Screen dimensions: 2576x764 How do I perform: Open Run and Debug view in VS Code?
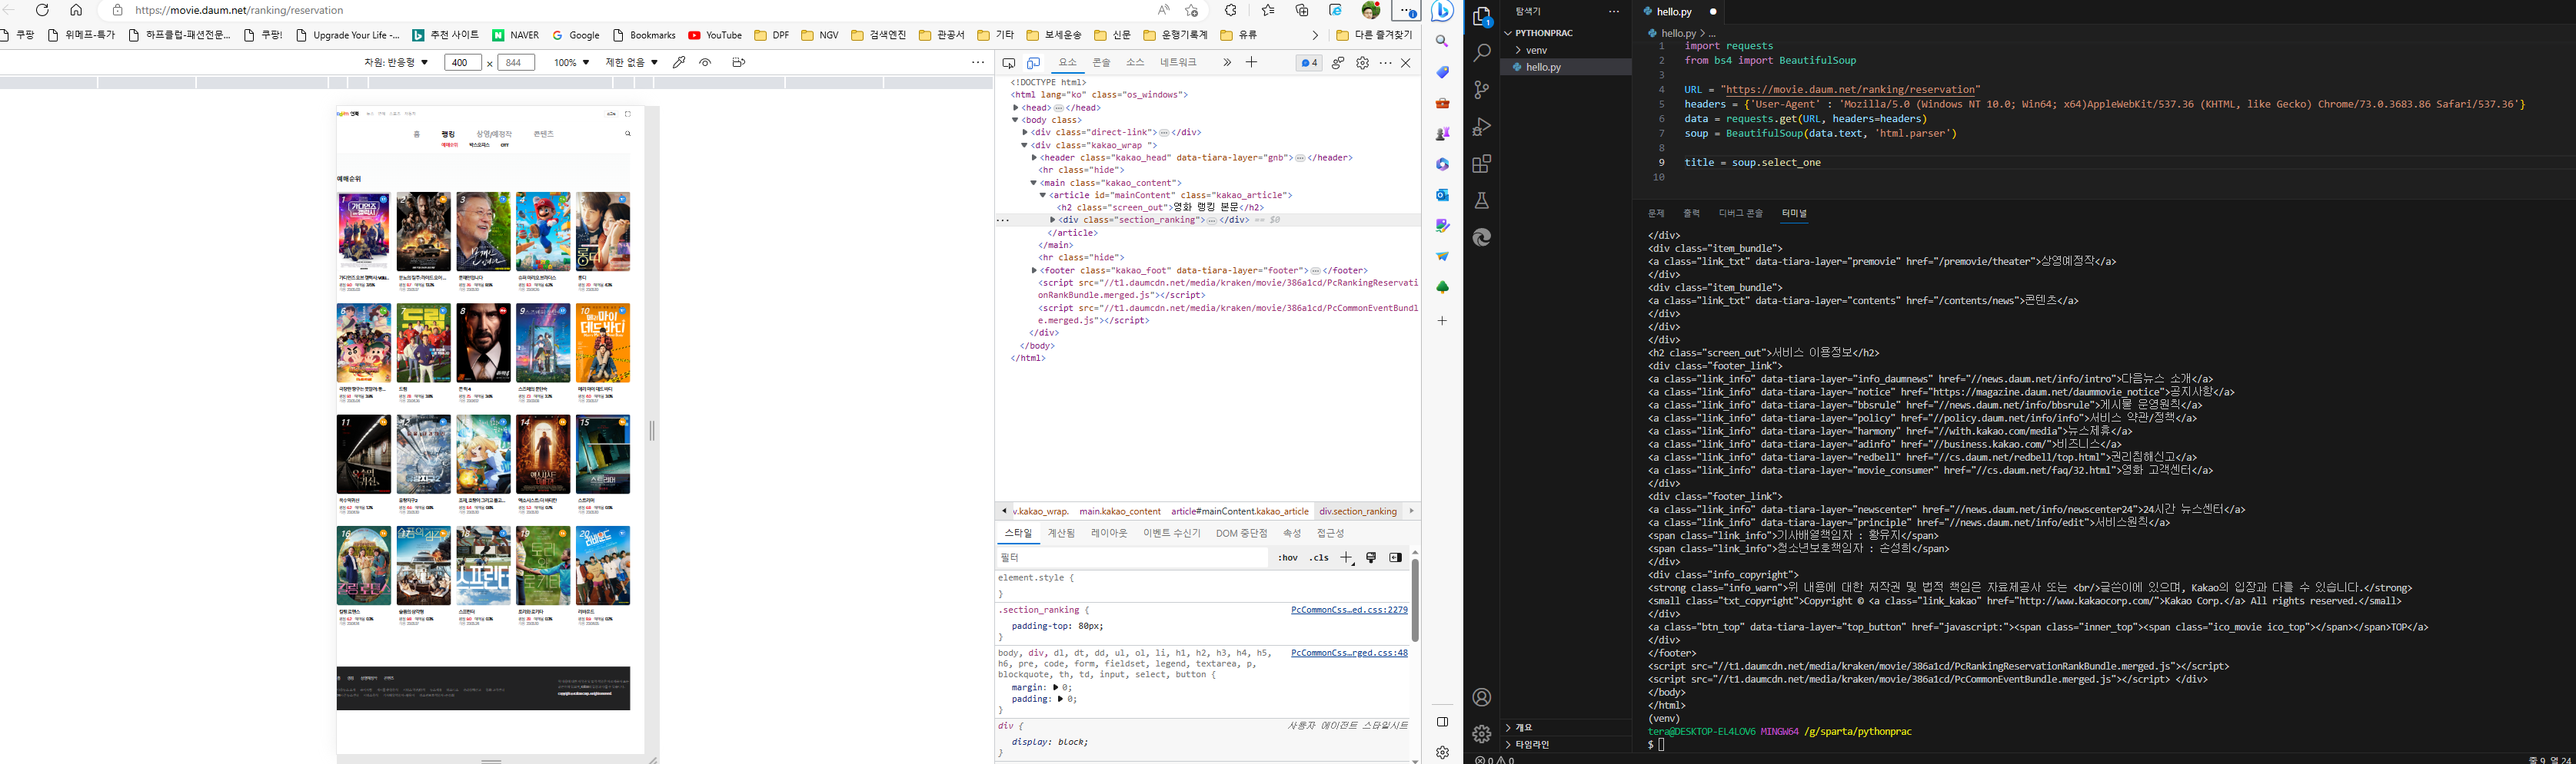click(x=1482, y=127)
